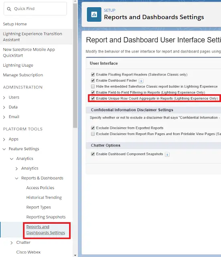
Task: Click the Reports and Dashboards Settings header icon
Action: tap(94, 14)
